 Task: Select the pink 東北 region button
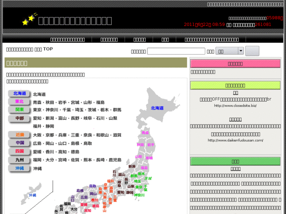point(19,102)
